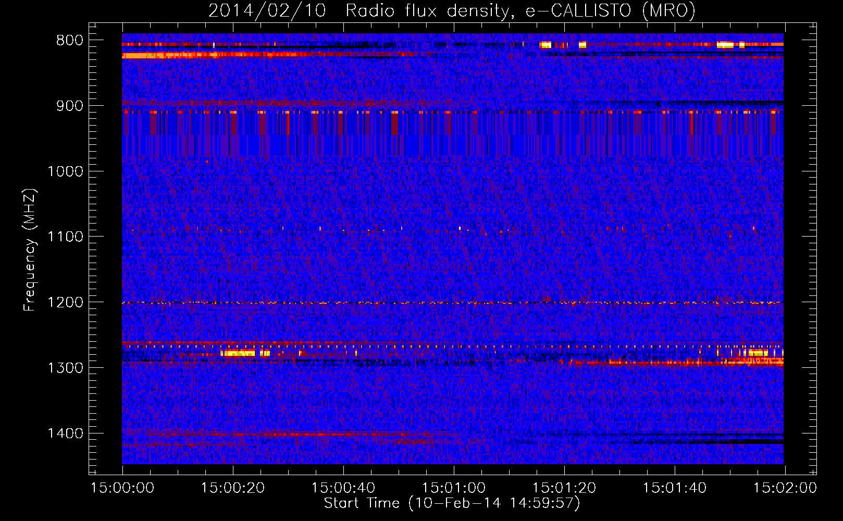Click the 15:01:40 time tick label

[x=675, y=488]
